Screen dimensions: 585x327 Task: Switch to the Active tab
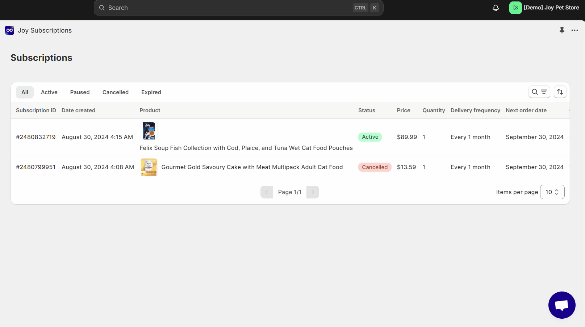coord(49,92)
